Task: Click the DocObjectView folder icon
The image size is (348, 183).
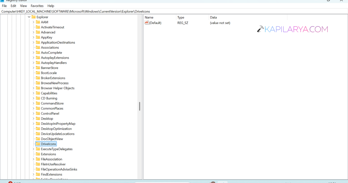Action: tap(38, 139)
